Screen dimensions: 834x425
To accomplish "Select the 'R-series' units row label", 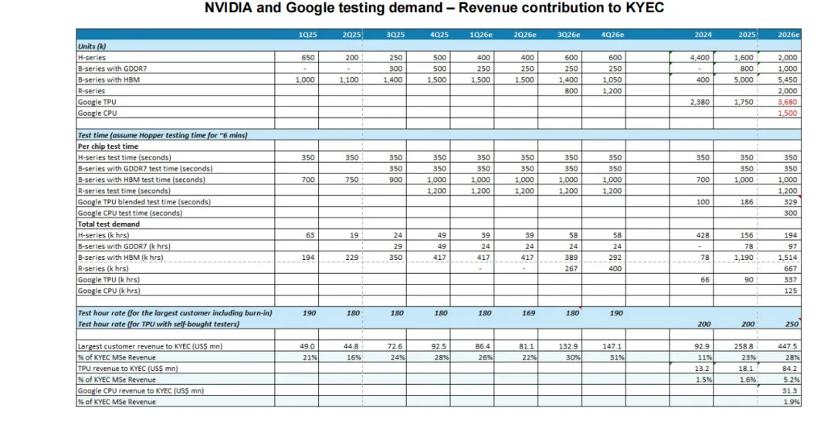I will [91, 91].
